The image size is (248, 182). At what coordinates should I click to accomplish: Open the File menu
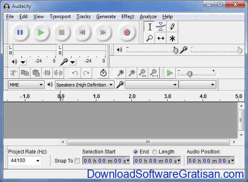coord(10,17)
